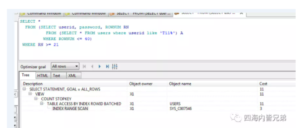Click cost value 3 of INDEX RANGE SCAN

pos(260,109)
